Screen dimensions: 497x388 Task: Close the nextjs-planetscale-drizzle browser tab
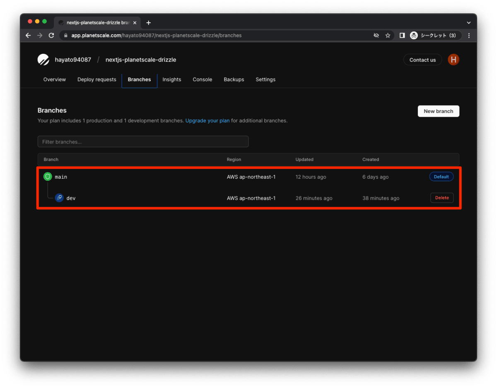[135, 23]
